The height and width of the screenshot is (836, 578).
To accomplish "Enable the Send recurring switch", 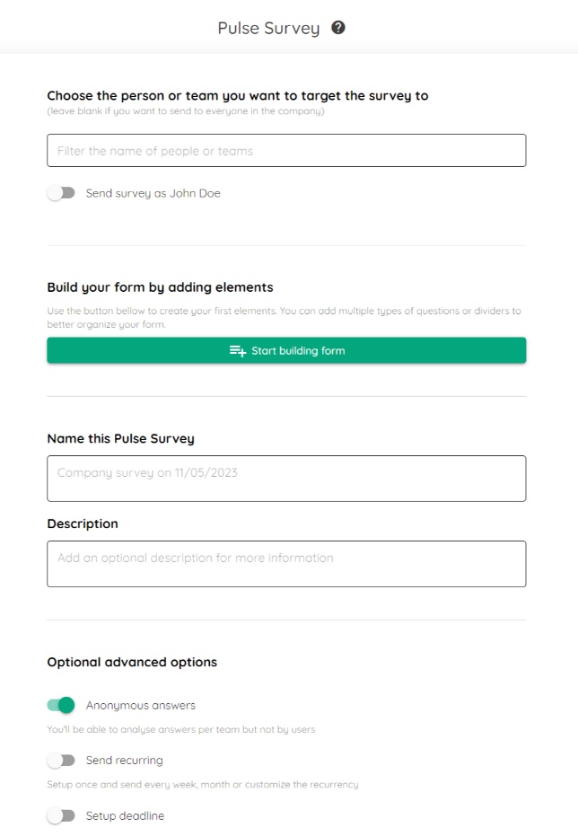I will (x=61, y=761).
